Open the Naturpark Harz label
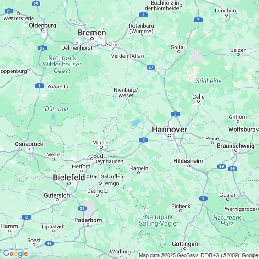This screenshot has height=259, width=259. coord(227,220)
